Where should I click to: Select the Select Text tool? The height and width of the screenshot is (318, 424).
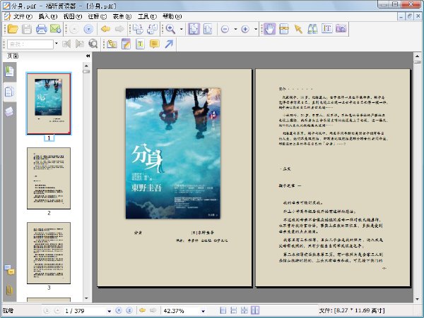tap(327, 29)
